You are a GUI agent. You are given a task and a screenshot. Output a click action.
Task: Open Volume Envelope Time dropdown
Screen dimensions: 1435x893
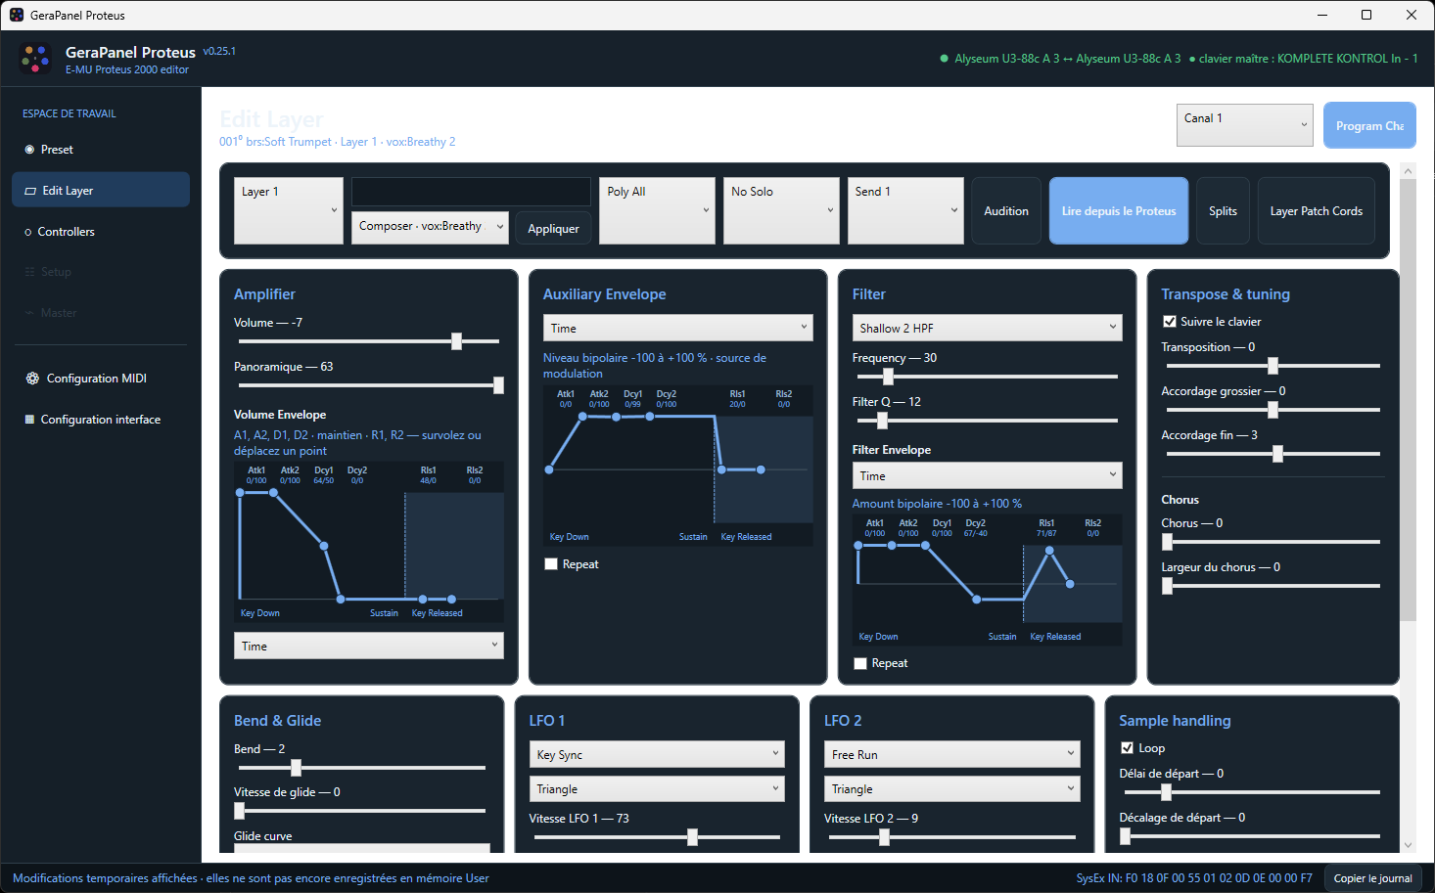pos(369,646)
